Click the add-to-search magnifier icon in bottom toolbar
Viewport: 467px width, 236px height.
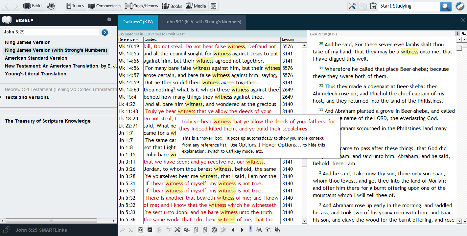pyautogui.click(x=131, y=230)
